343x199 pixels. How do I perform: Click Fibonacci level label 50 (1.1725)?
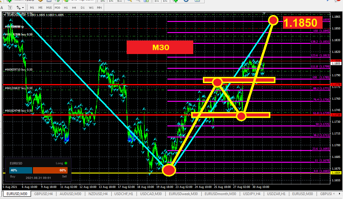(x=322, y=124)
